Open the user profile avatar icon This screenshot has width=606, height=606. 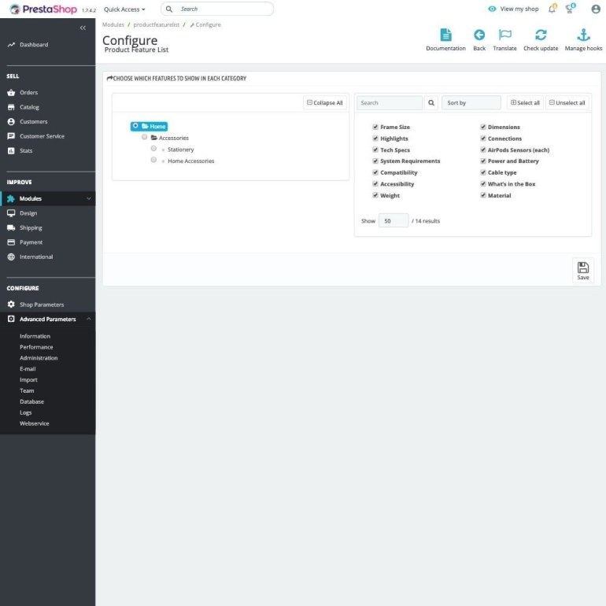pyautogui.click(x=596, y=9)
